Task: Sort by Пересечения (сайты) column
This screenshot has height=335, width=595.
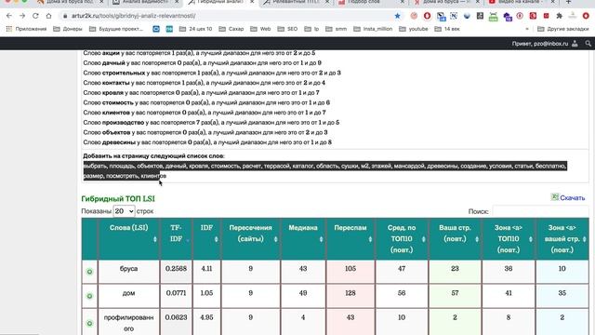Action: pos(250,238)
